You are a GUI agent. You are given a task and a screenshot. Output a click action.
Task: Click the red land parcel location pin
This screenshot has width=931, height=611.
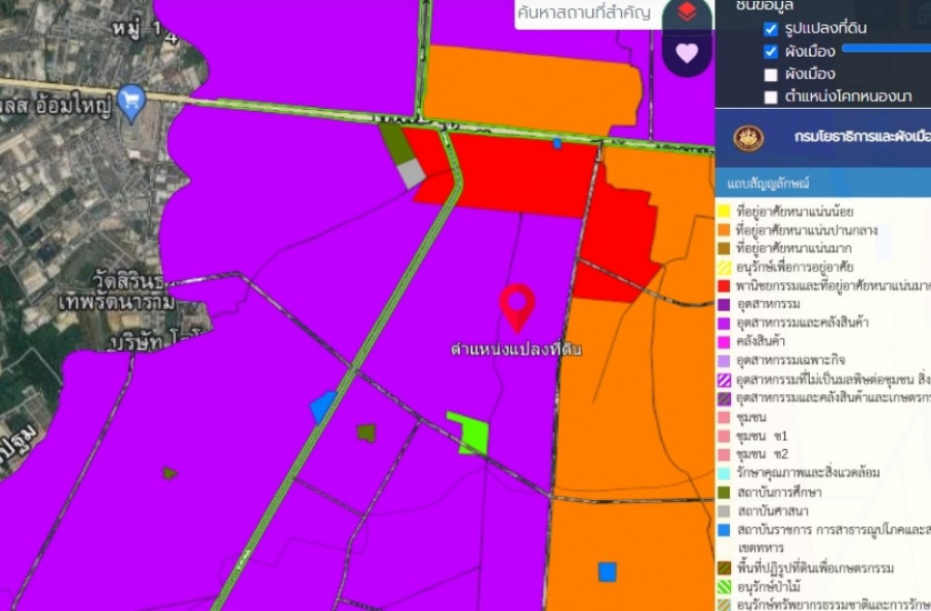pos(517,306)
